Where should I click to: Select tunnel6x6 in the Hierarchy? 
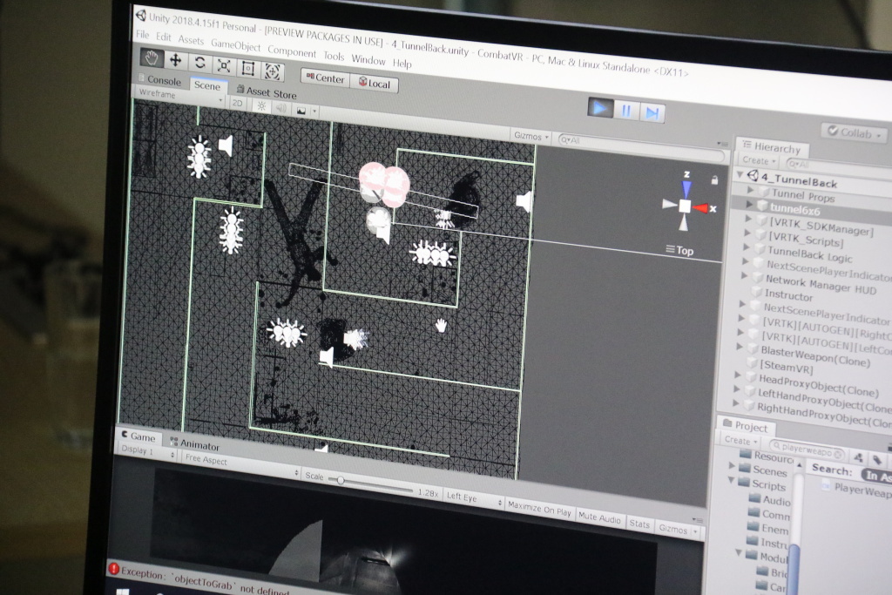[x=794, y=210]
